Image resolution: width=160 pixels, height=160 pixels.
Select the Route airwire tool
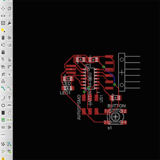pyautogui.click(x=3, y=88)
